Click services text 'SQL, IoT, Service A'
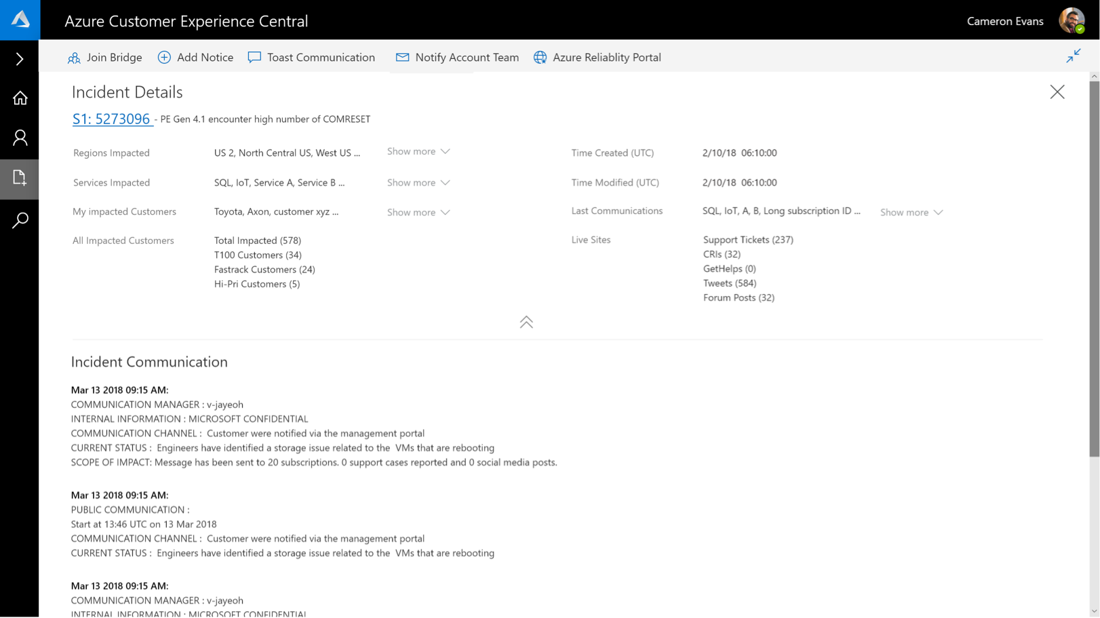This screenshot has width=1100, height=618. [x=254, y=183]
